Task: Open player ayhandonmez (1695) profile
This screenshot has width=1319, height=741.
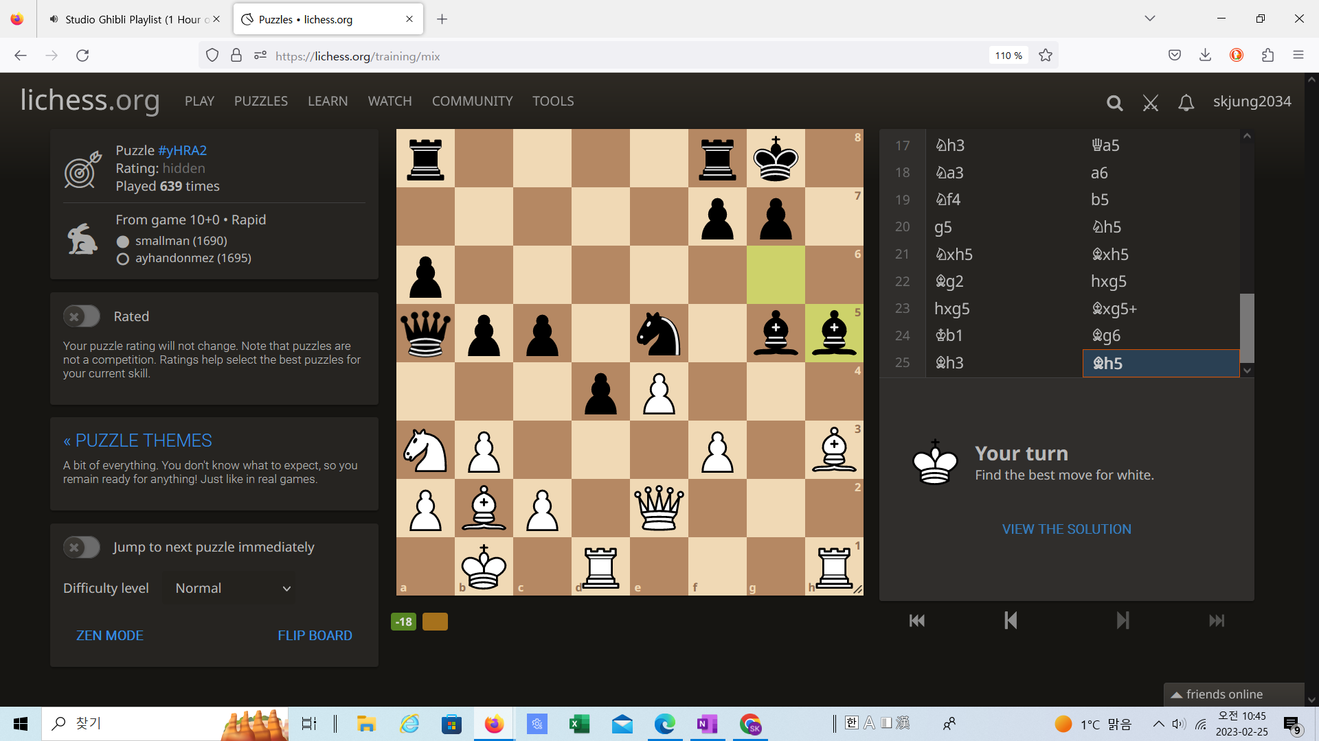Action: [x=193, y=258]
